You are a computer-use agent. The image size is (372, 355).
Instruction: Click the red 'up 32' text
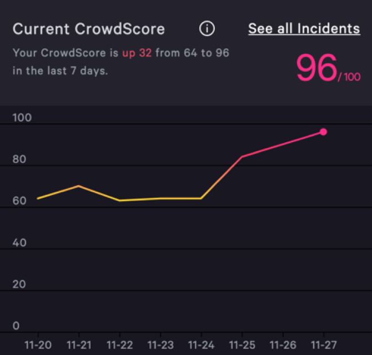tap(137, 53)
